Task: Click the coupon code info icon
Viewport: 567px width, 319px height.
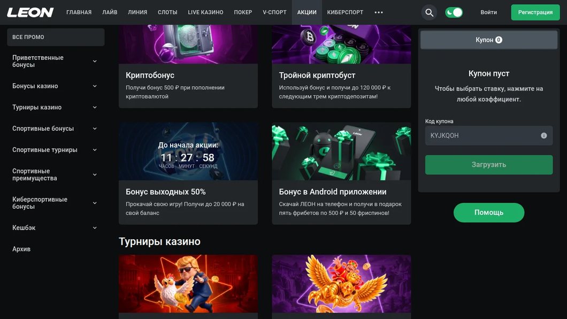Action: click(544, 135)
